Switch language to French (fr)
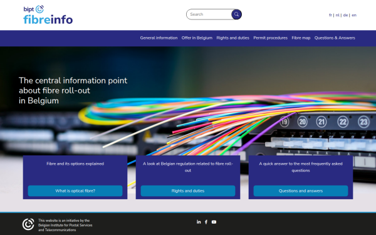376x235 pixels. 330,15
